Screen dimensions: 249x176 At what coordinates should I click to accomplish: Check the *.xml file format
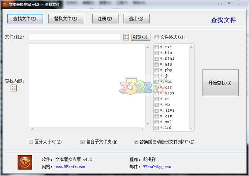point(156,122)
